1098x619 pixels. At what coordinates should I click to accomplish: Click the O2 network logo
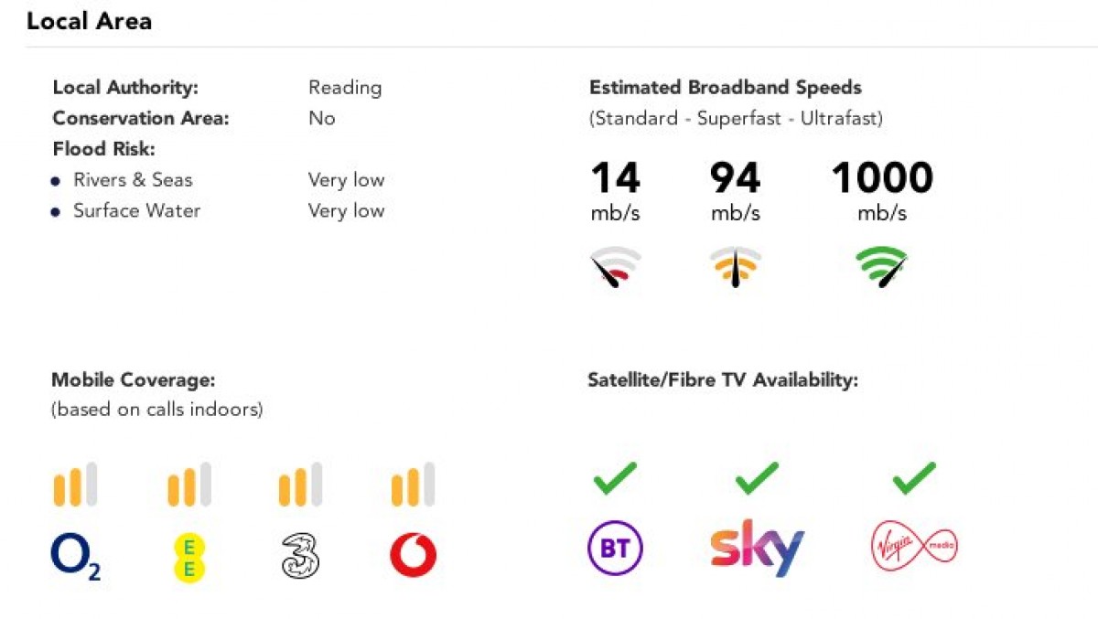pyautogui.click(x=75, y=557)
